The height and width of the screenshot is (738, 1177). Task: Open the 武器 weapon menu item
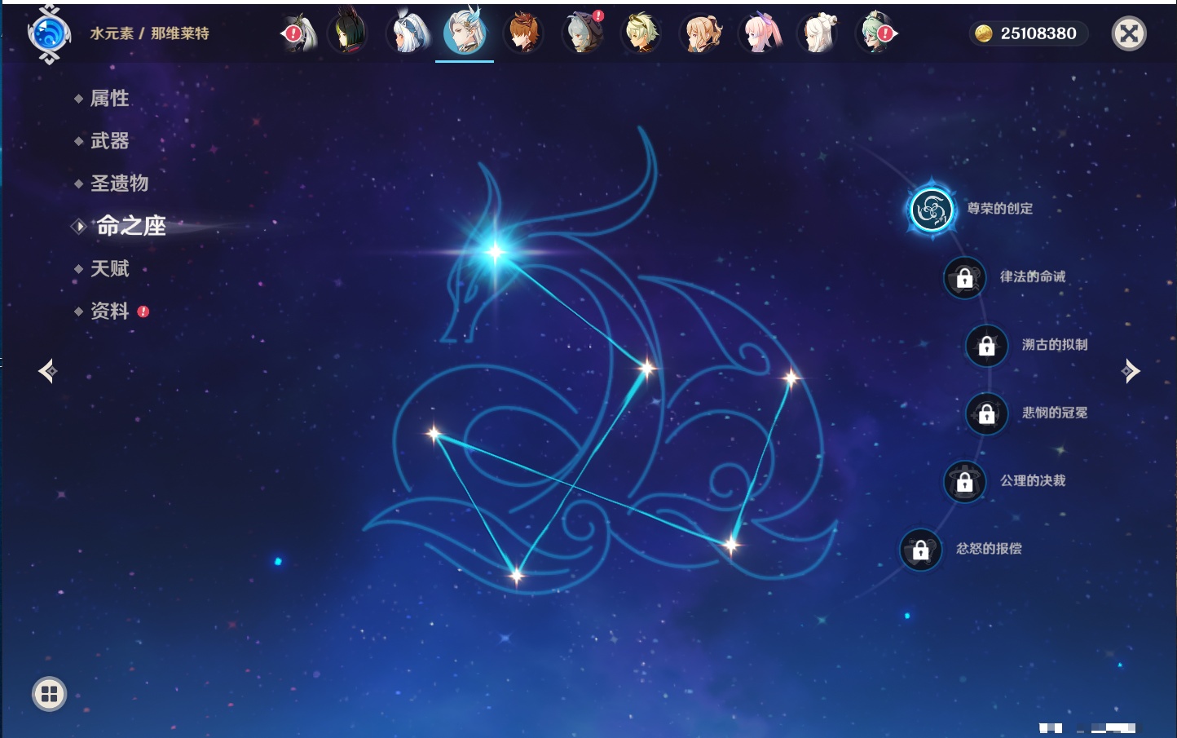109,141
